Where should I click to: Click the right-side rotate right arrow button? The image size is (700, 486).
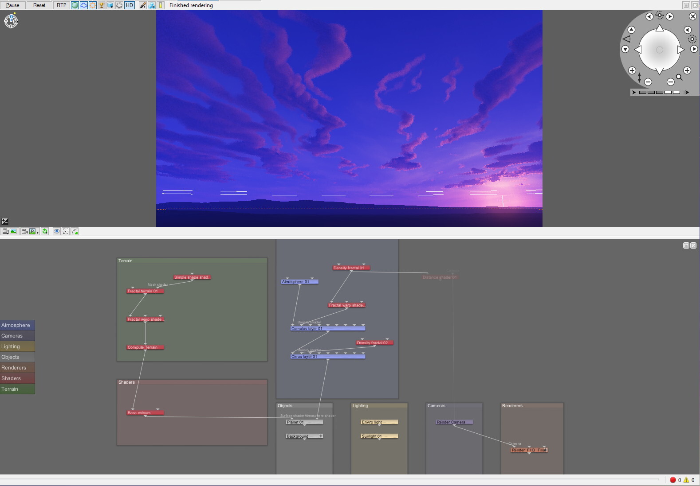pos(694,49)
